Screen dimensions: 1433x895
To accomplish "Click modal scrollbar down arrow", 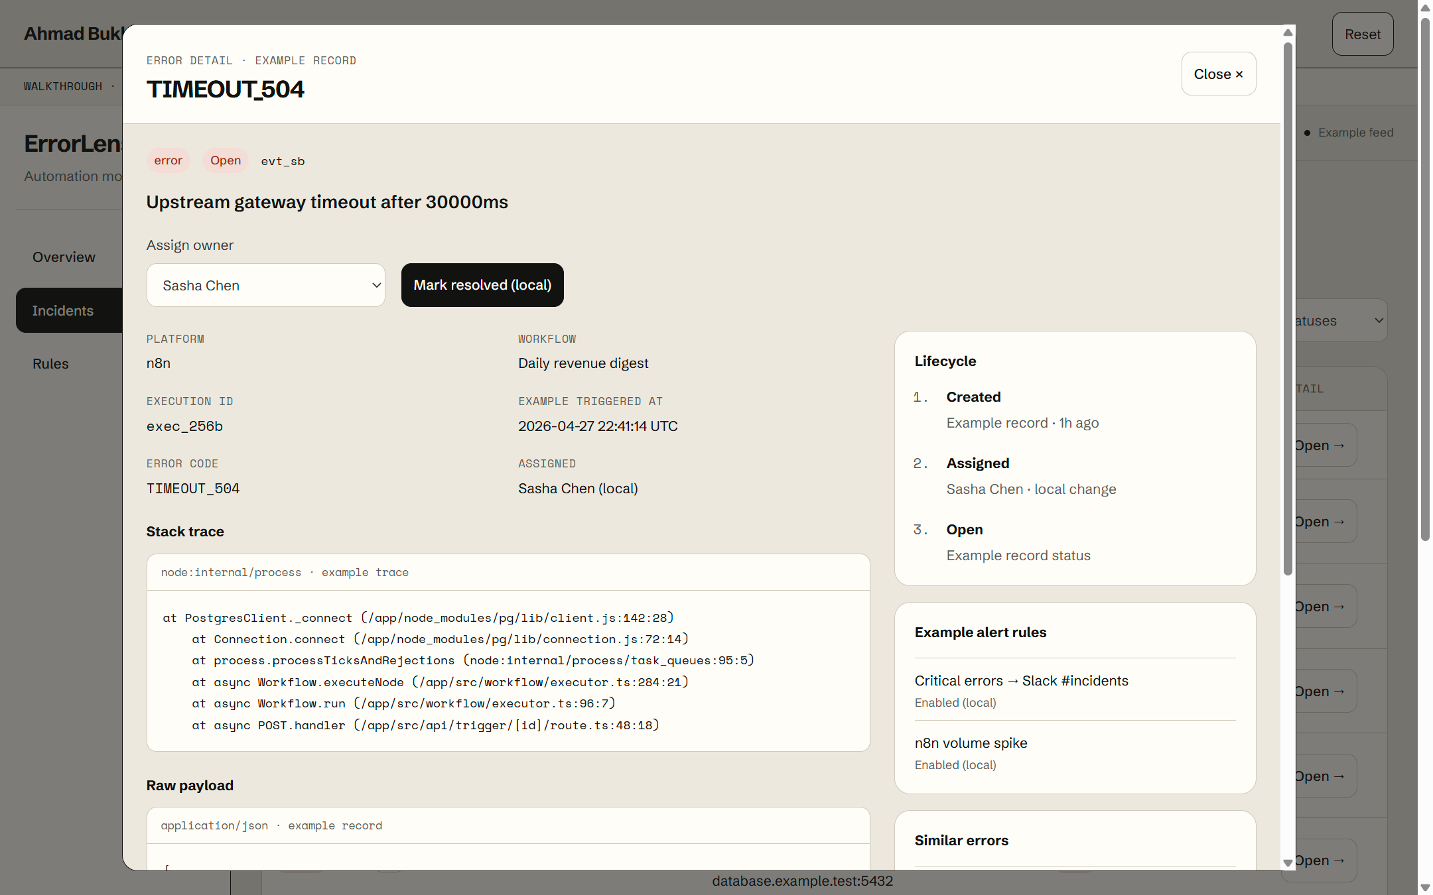I will point(1288,863).
